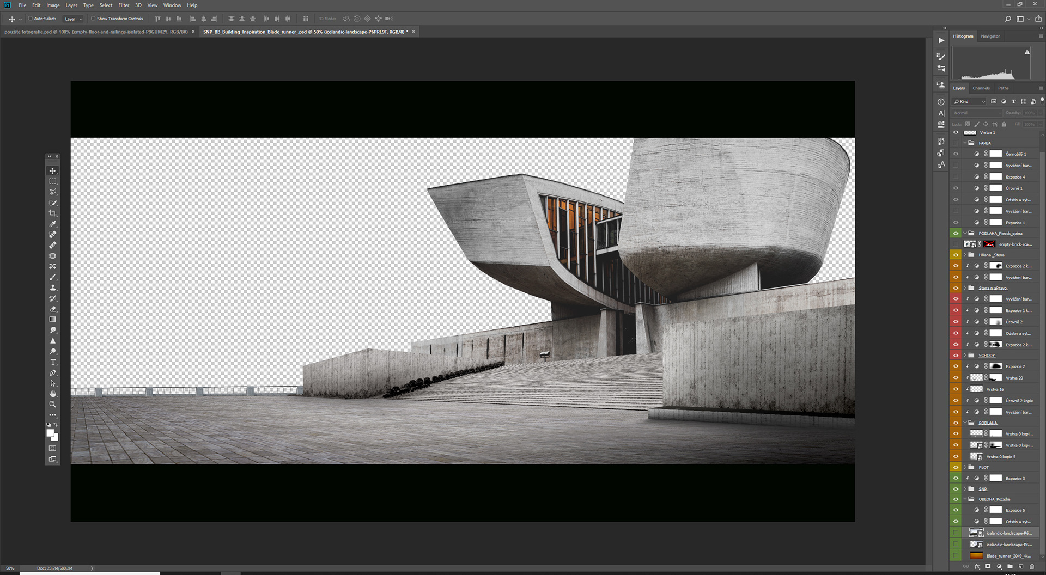Screen dimensions: 1046x575
Task: Open the History panel icon
Action: coord(941,142)
